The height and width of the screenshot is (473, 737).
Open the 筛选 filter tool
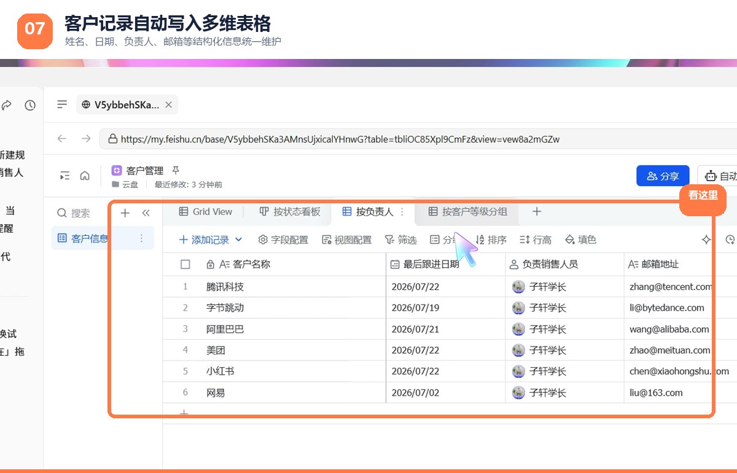point(400,240)
